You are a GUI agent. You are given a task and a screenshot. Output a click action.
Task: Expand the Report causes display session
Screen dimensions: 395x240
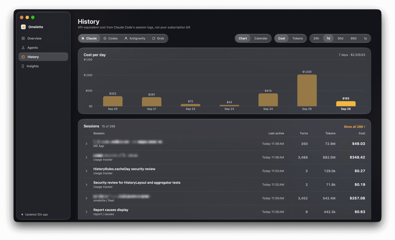(x=86, y=212)
